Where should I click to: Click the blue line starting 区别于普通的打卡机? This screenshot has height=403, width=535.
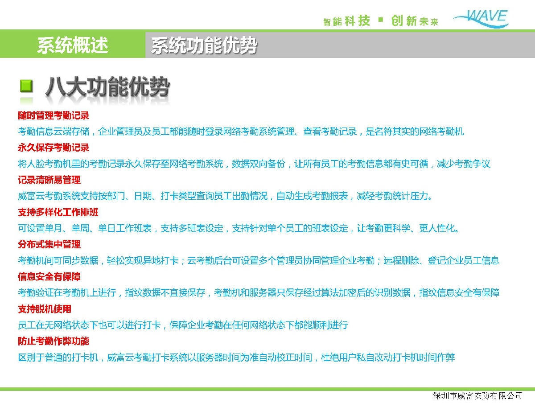pos(236,358)
